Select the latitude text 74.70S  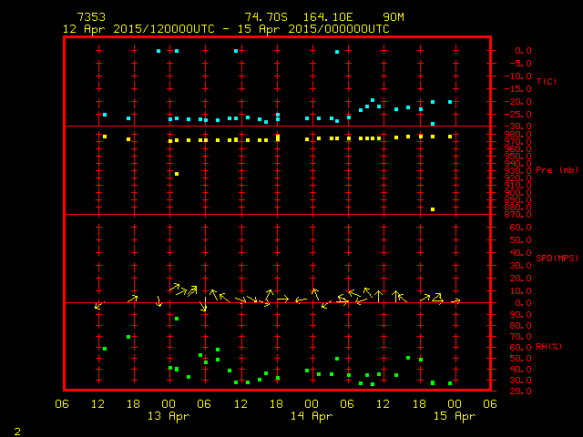(x=264, y=17)
